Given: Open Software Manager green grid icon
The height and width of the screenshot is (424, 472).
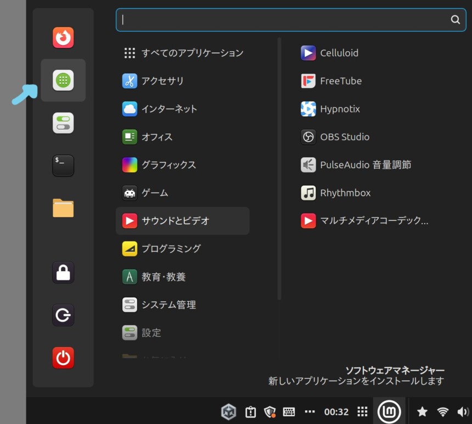Looking at the screenshot, I should click(63, 80).
